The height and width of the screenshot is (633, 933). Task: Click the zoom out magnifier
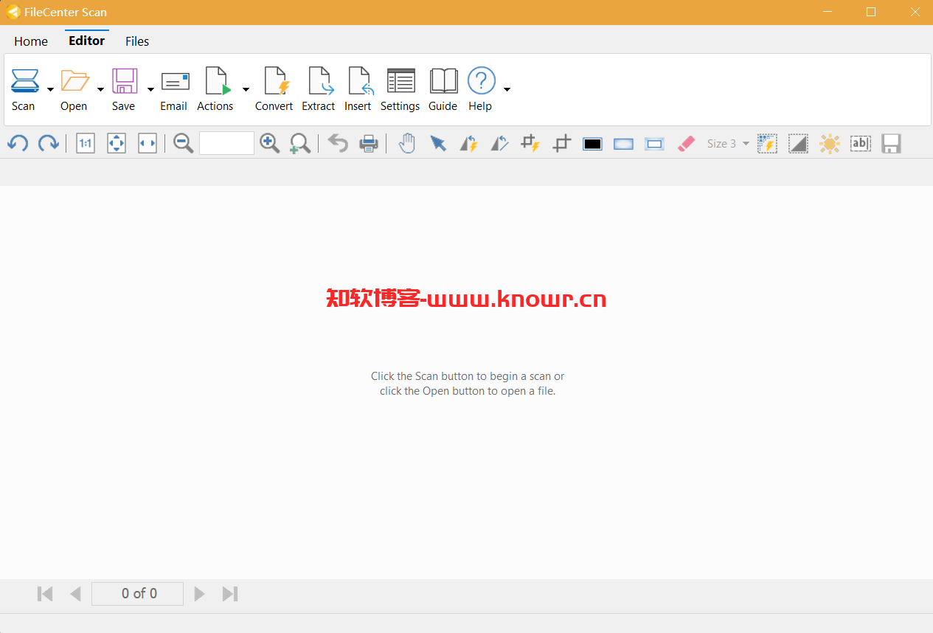point(184,143)
